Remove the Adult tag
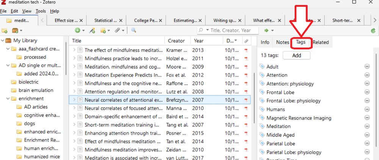 (367, 66)
